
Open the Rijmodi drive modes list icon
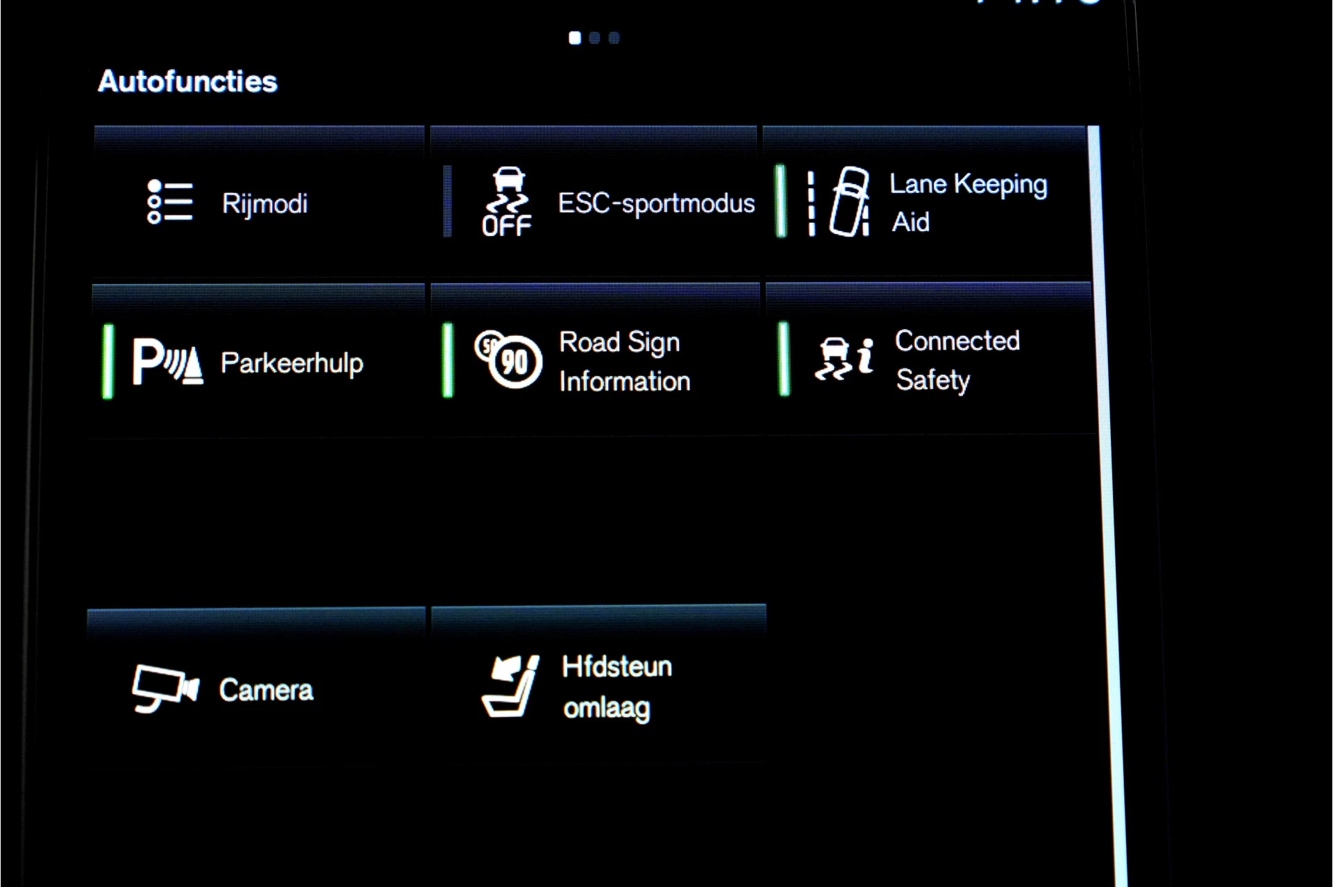pos(169,201)
